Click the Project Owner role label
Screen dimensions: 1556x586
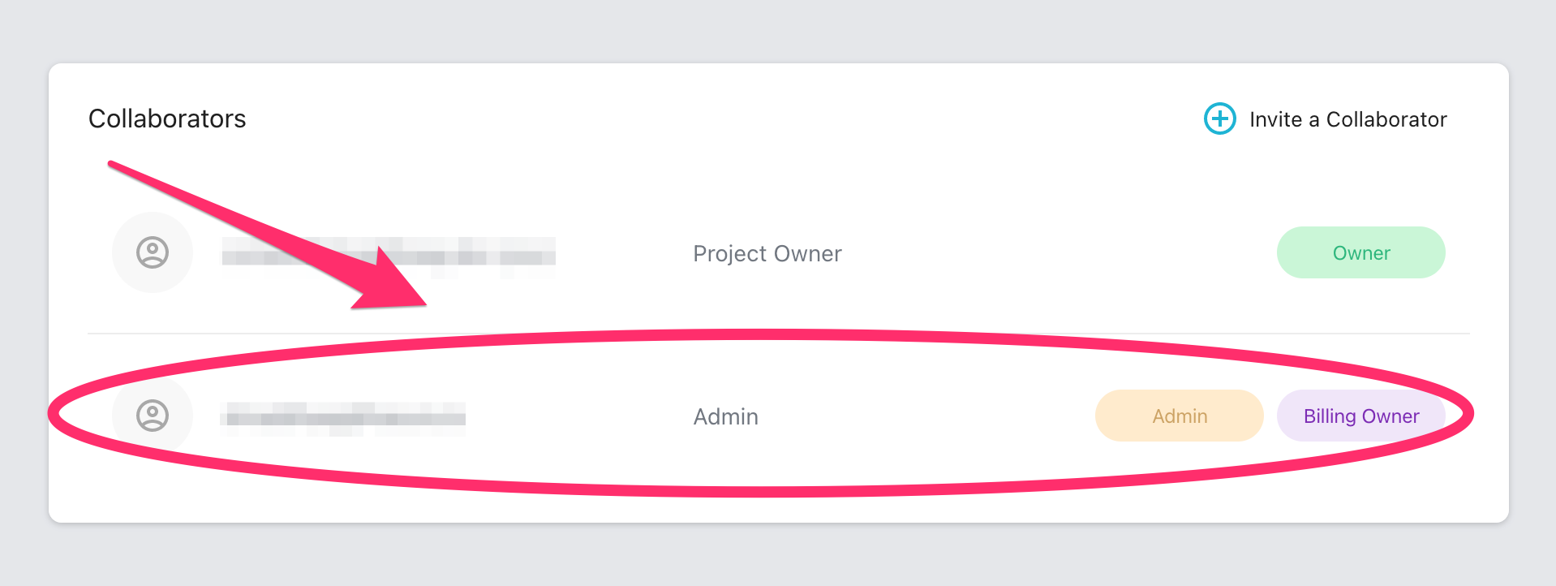[767, 253]
